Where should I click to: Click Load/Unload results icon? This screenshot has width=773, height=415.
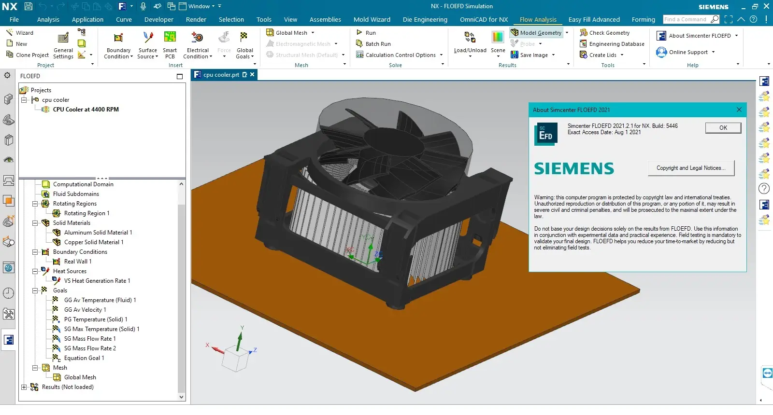[x=470, y=37]
